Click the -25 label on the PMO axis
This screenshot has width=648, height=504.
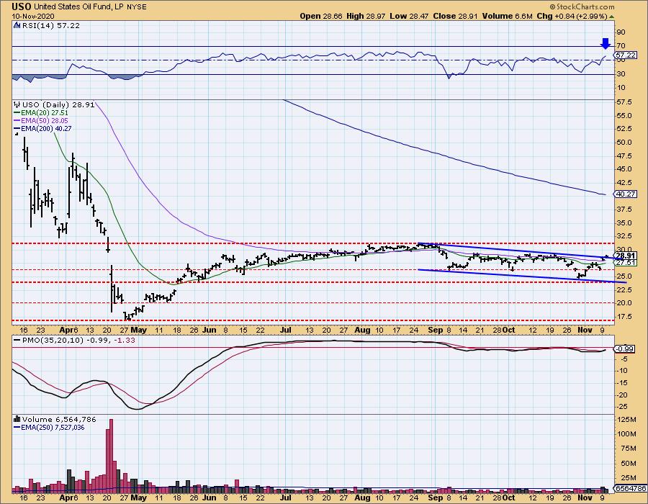[622, 407]
